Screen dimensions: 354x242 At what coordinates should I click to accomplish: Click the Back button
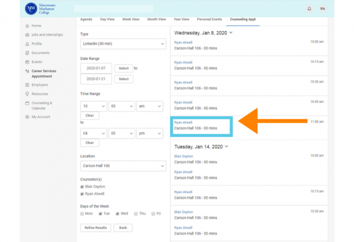123,228
